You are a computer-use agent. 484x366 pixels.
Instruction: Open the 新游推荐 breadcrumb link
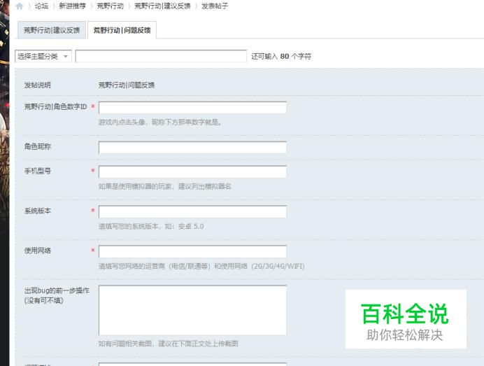[72, 6]
